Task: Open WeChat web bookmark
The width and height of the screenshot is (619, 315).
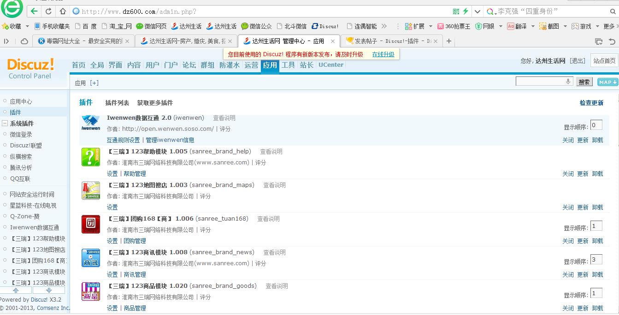Action: [151, 26]
